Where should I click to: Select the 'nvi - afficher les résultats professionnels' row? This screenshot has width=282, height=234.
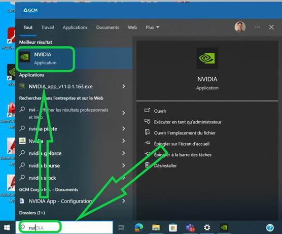pos(74,113)
